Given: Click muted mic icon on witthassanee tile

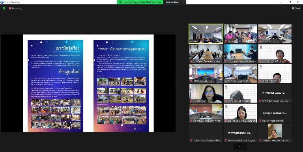Looking at the screenshot, I should click(x=226, y=141).
